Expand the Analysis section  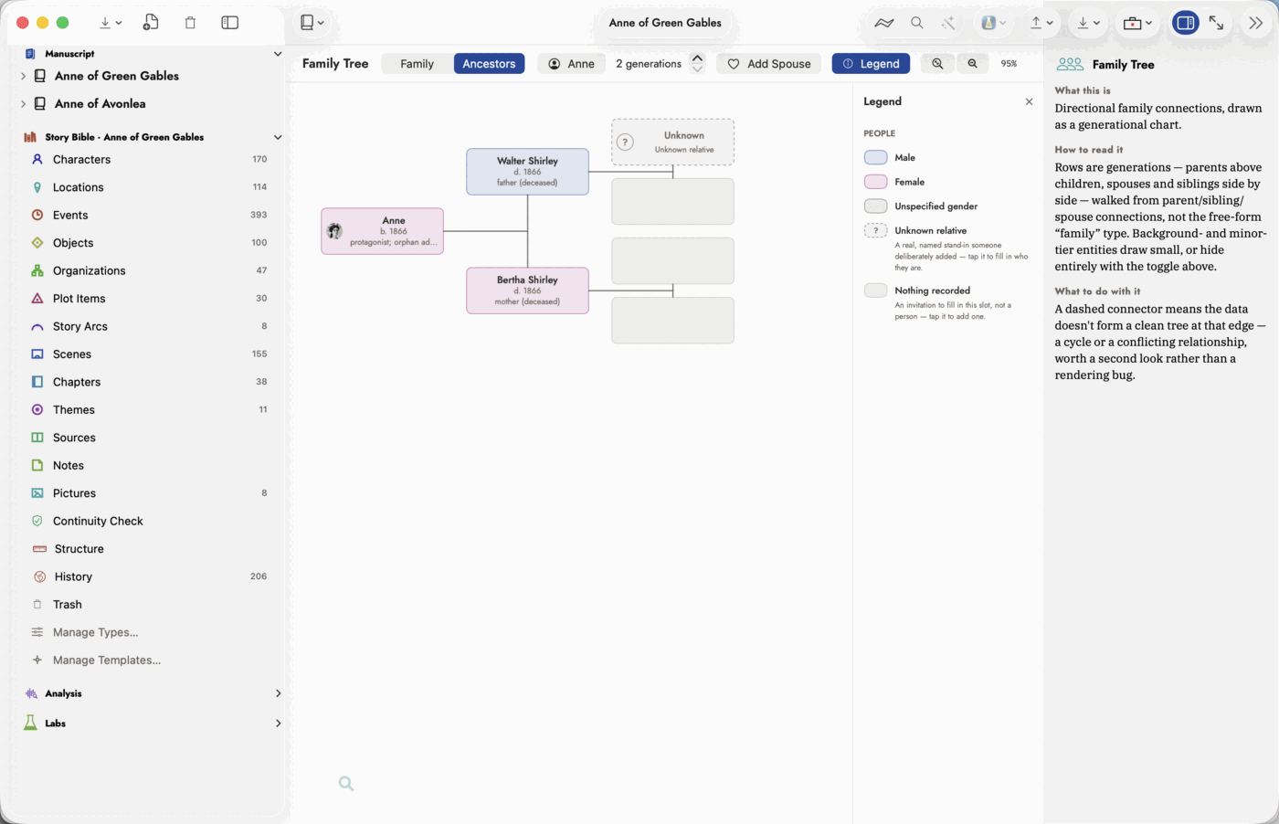point(278,693)
